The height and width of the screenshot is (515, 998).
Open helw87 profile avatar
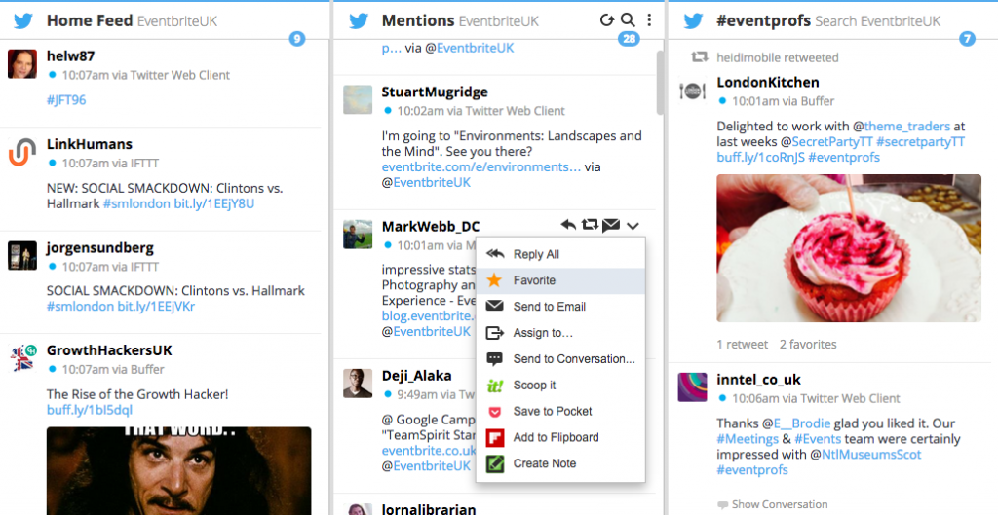pyautogui.click(x=22, y=64)
